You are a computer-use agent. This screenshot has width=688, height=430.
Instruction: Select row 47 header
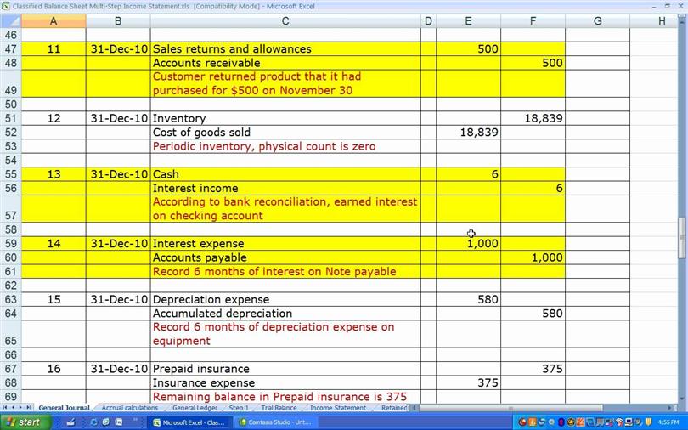point(10,48)
